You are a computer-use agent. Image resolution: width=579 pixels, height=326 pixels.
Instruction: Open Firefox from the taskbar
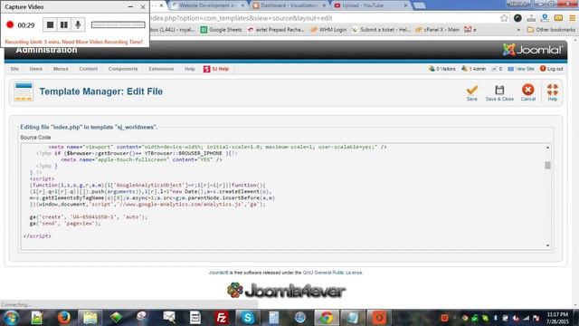(63, 318)
